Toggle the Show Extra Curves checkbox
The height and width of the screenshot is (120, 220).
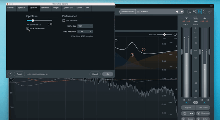[x=28, y=28]
